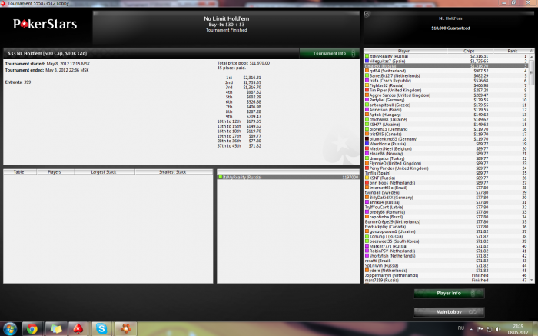The image size is (538, 336).
Task: Select player antonpitbull (Greece)
Action: pos(447,105)
